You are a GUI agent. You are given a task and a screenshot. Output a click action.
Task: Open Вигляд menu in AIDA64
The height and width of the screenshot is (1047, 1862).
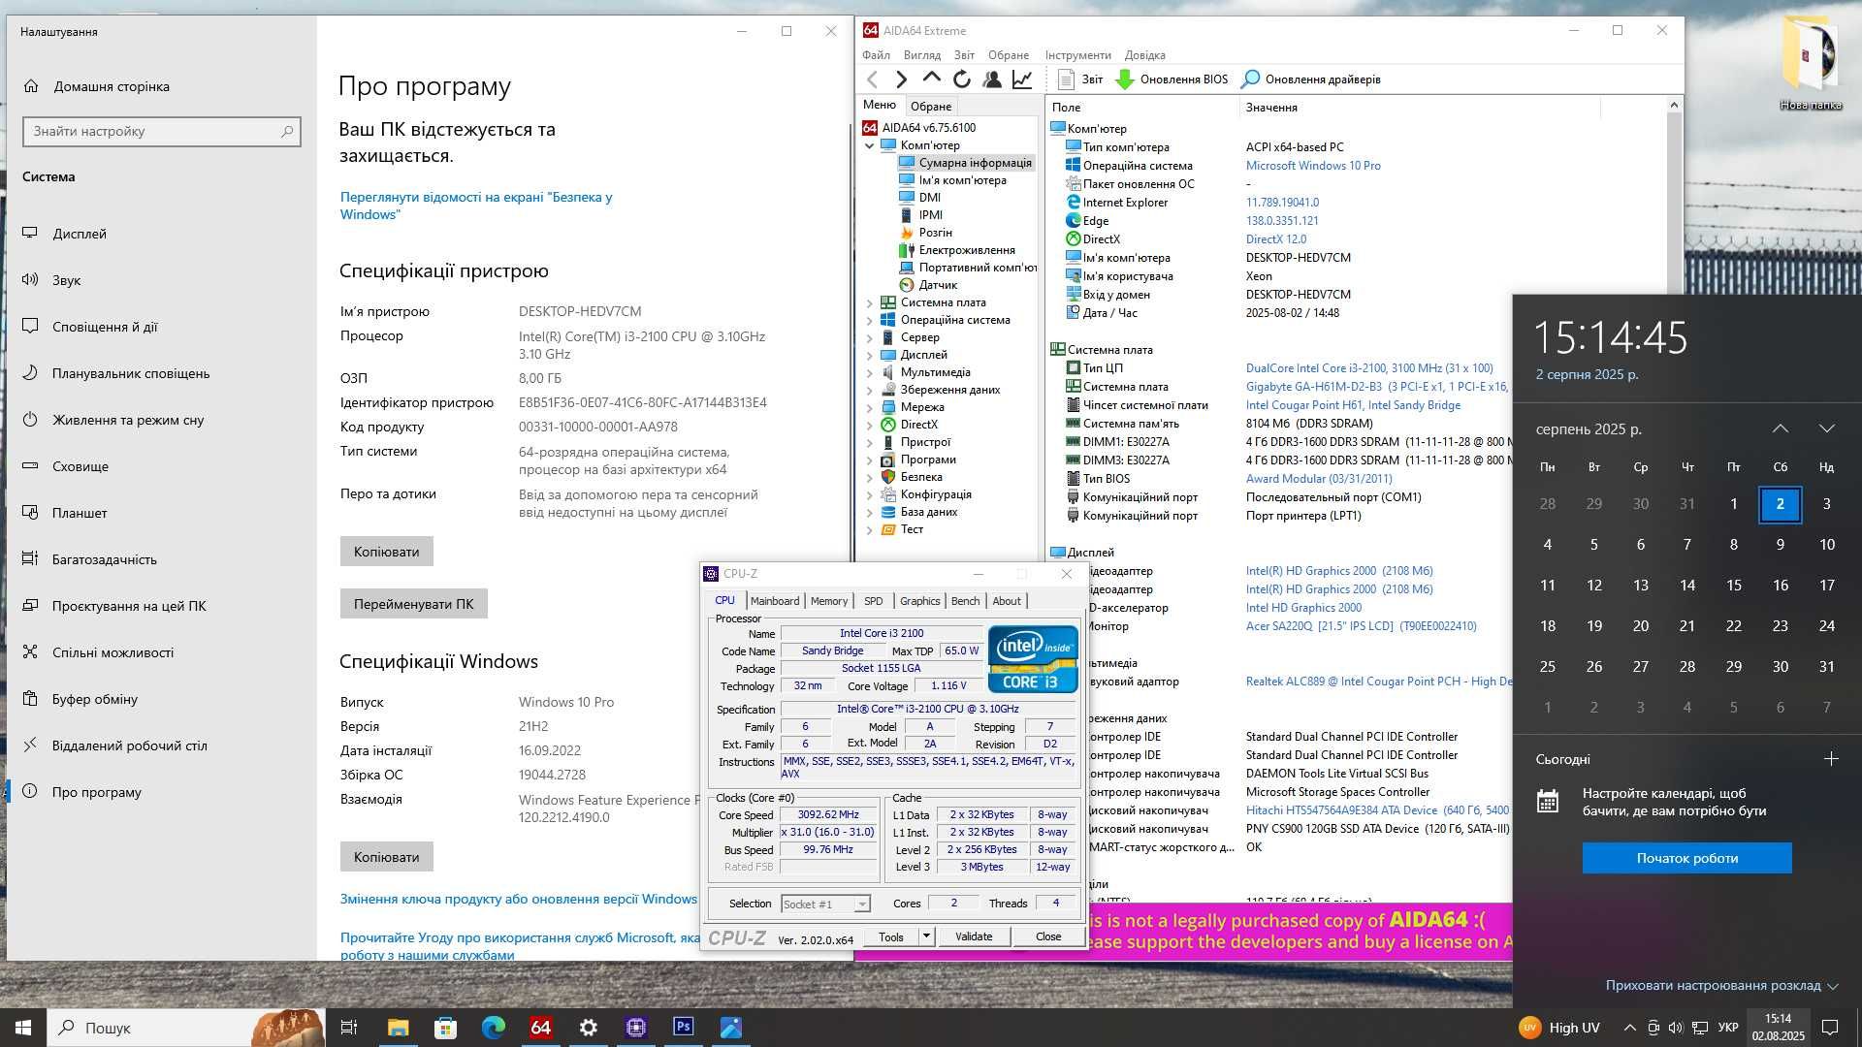tap(921, 55)
